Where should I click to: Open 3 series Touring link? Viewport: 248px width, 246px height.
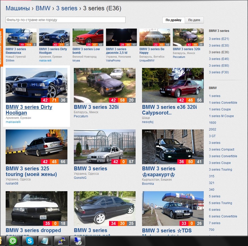coord(220,170)
